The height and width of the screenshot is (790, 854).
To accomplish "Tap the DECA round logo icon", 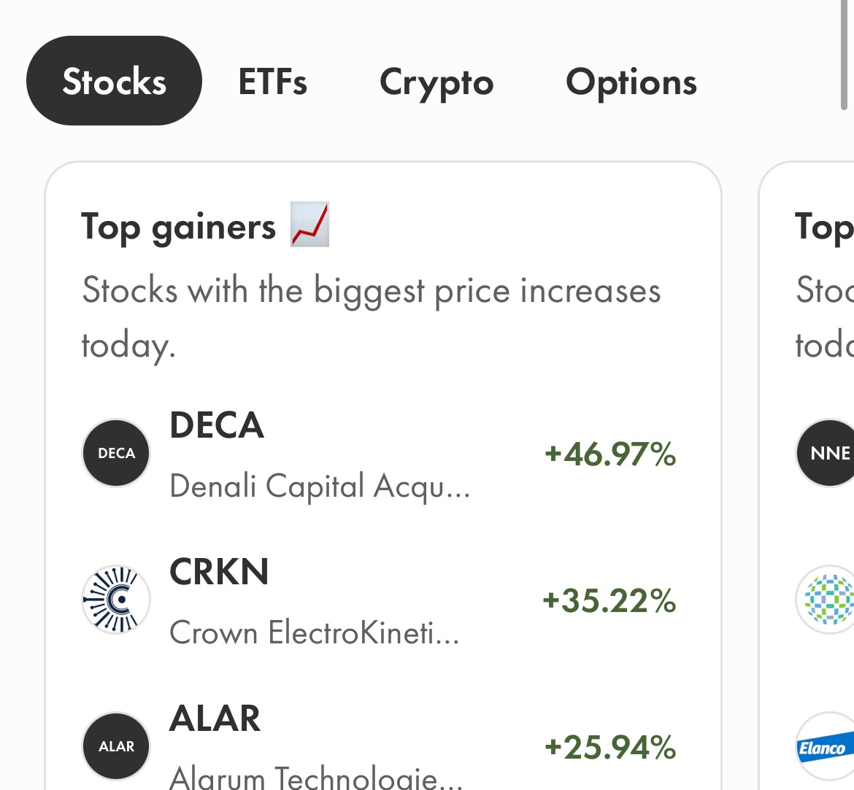I will (x=116, y=453).
